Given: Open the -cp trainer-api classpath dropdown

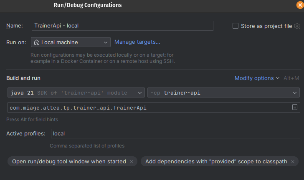Looking at the screenshot, I should click(223, 93).
